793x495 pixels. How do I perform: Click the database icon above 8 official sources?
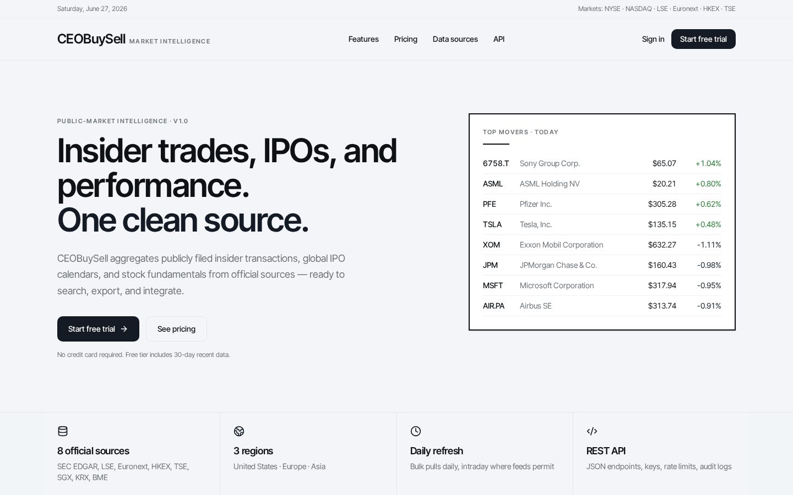[63, 431]
